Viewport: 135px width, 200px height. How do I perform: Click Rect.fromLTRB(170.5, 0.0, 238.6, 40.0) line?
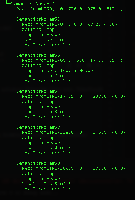[74, 96]
